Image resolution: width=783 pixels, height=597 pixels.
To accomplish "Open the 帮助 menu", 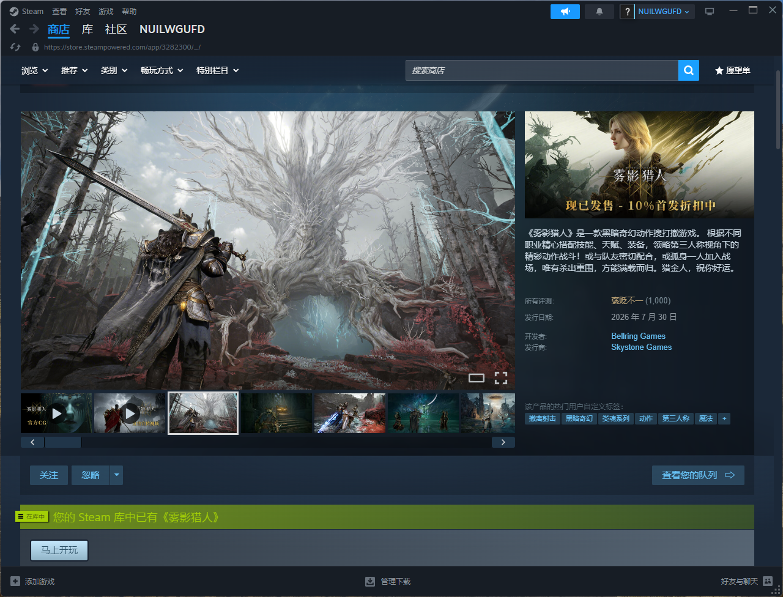I will pos(129,12).
